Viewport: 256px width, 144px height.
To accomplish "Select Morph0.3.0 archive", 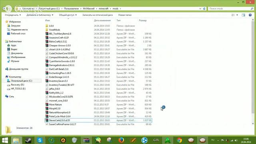I will point(54,108).
